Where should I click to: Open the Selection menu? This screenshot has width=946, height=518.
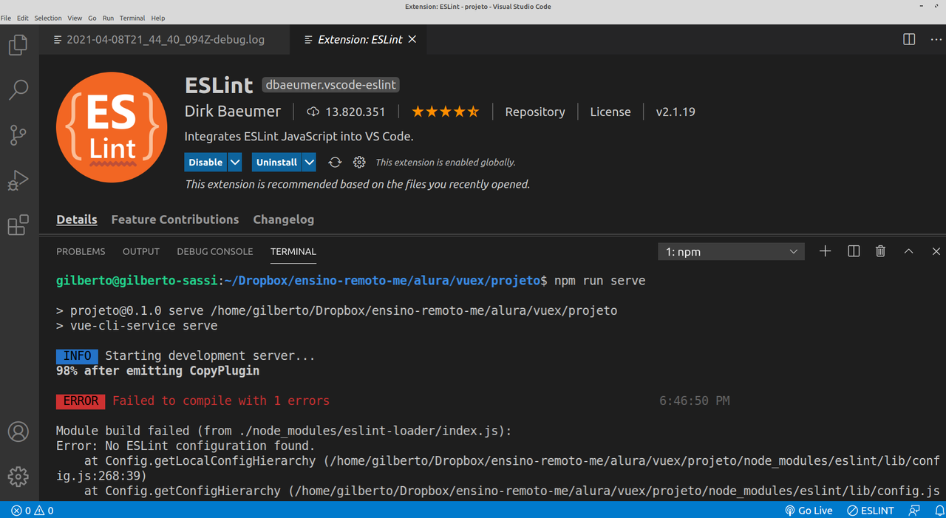[48, 18]
